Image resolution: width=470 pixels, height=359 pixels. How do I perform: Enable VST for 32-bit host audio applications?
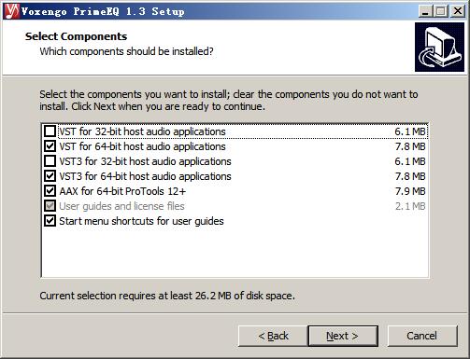click(50, 131)
